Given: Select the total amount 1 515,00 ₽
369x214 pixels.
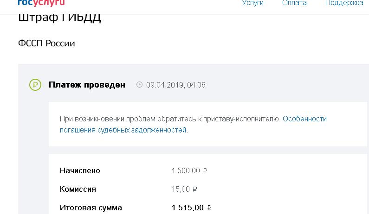Looking at the screenshot, I should 188,208.
